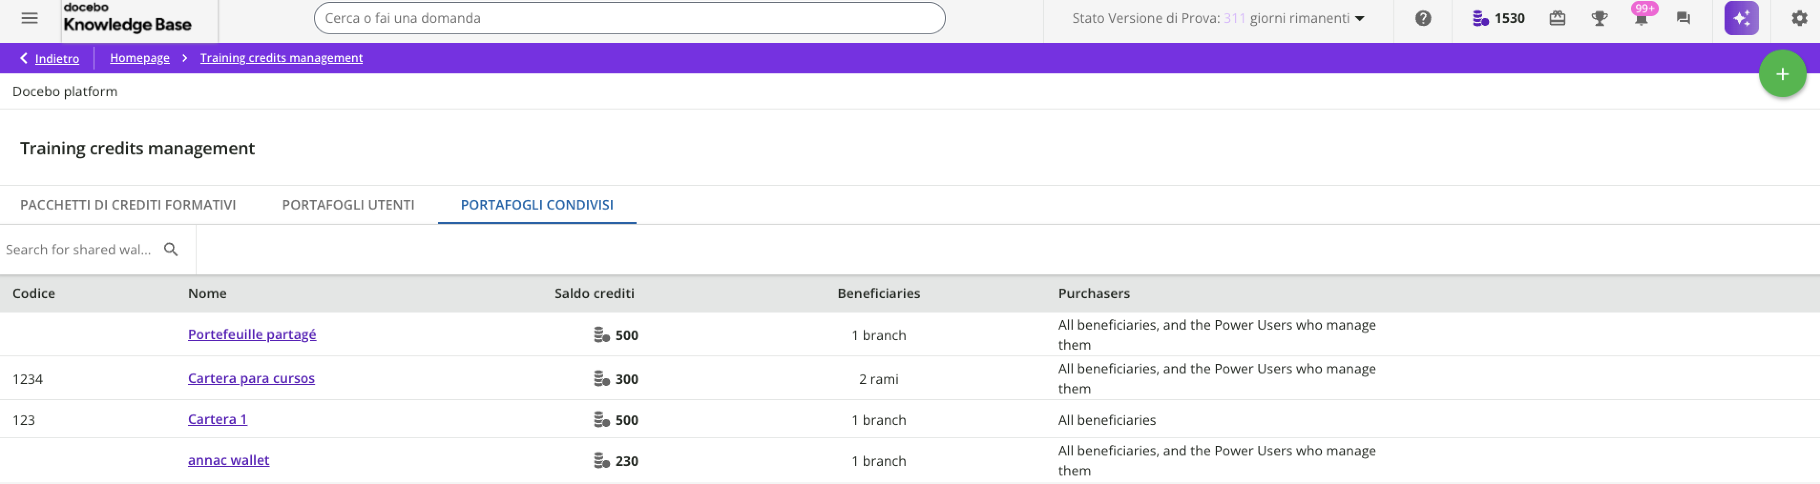Screen dimensions: 1820x484
Task: Open the coins balance showing 1530
Action: (1498, 19)
